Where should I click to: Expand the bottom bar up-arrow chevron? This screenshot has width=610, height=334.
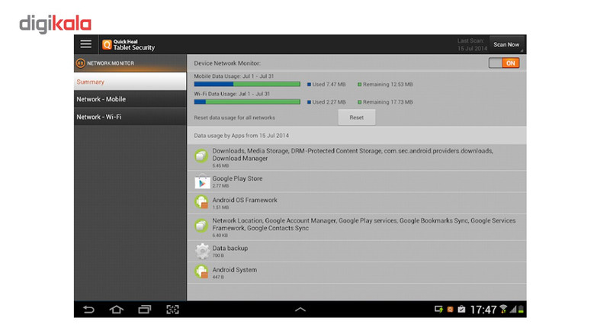click(x=300, y=310)
